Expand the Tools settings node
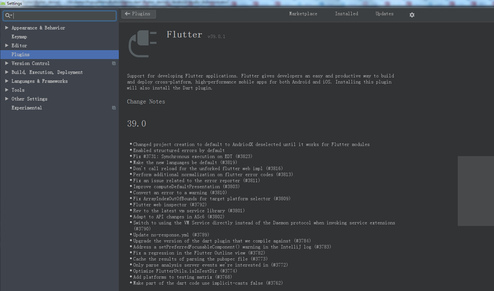494x291 pixels. coord(7,90)
